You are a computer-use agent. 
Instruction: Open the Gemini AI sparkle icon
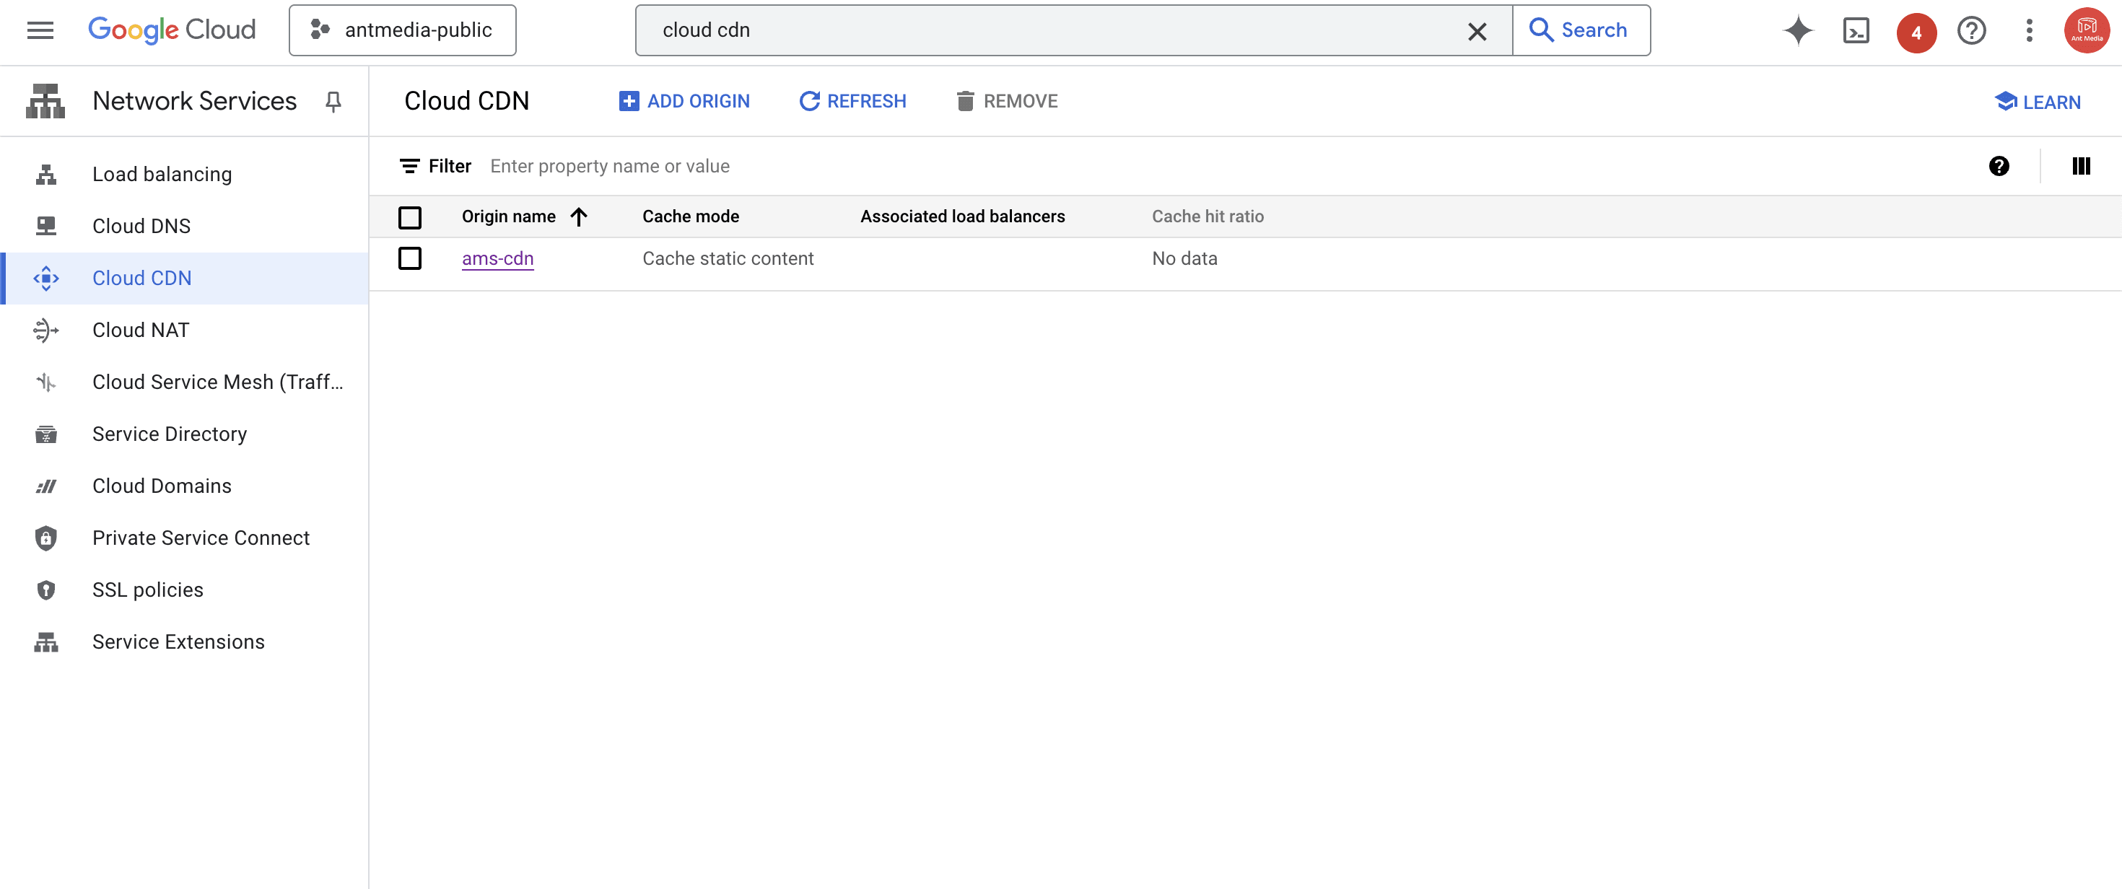click(x=1797, y=31)
